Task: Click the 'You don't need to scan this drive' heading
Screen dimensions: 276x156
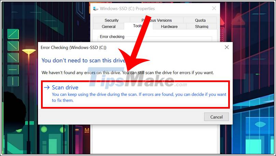Action: [83, 60]
